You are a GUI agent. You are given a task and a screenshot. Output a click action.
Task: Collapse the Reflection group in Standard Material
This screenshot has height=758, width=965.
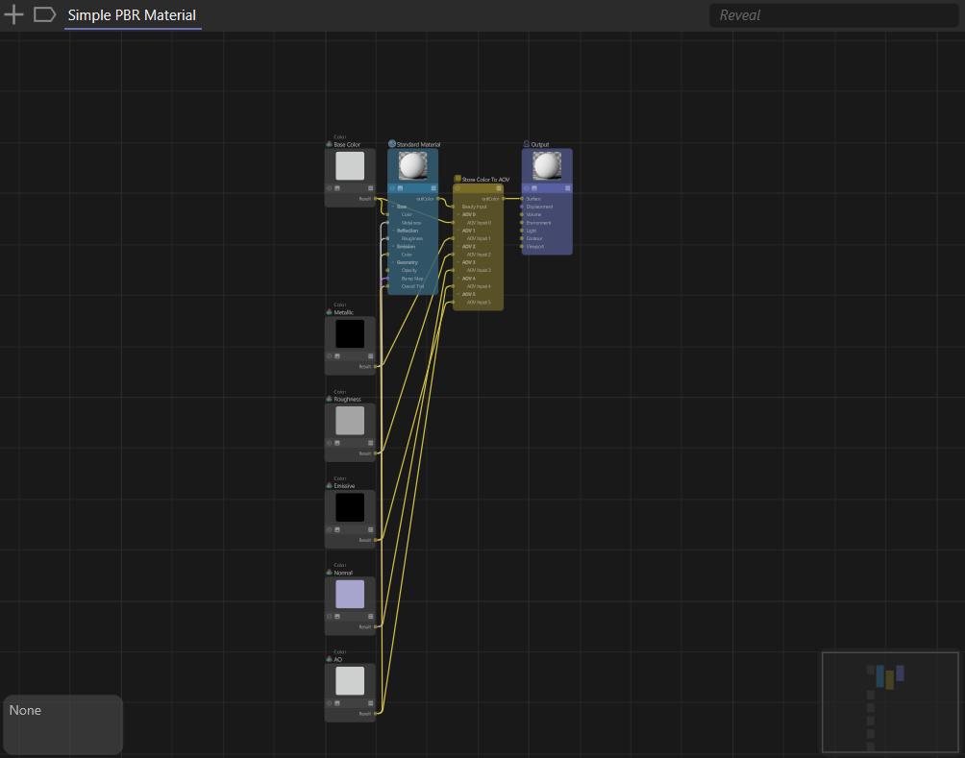tap(393, 231)
